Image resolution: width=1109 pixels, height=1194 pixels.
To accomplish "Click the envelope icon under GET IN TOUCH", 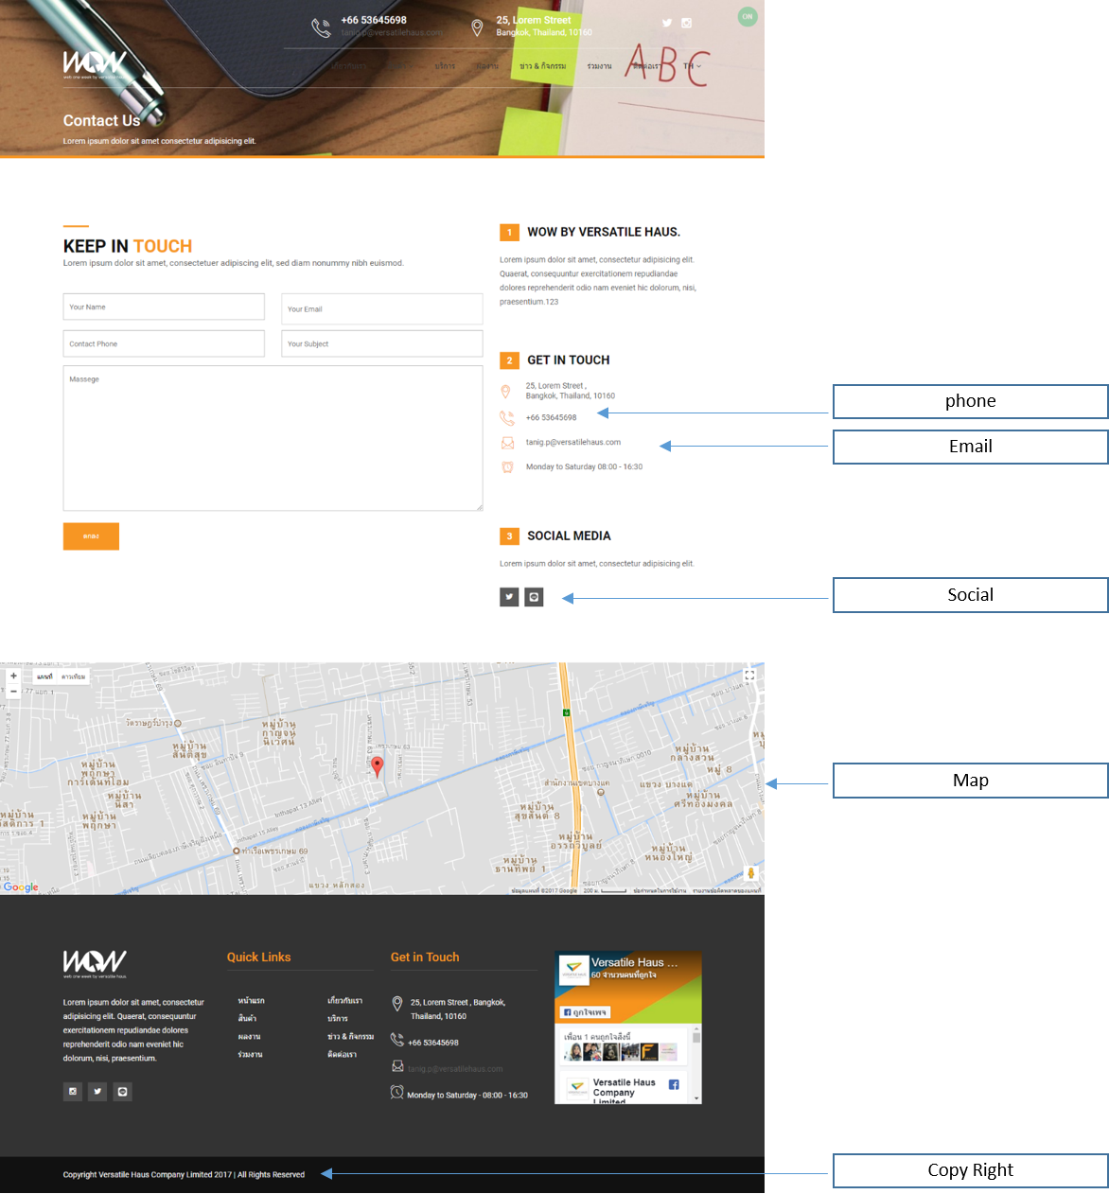I will coord(507,442).
